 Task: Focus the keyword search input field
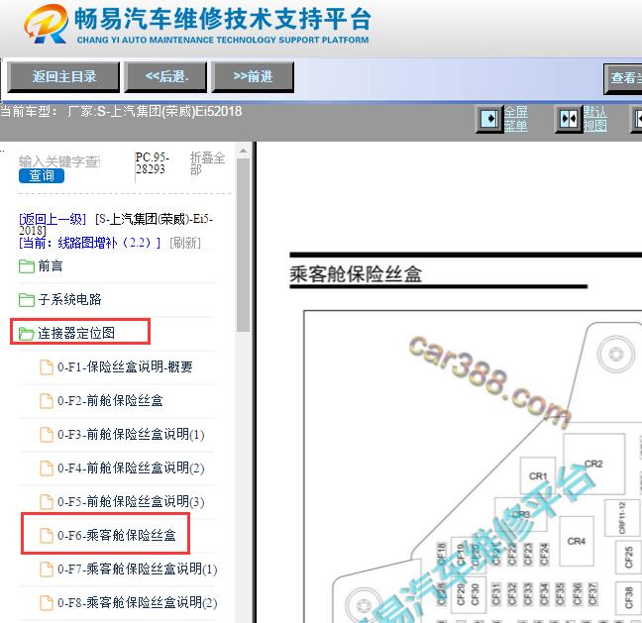pyautogui.click(x=59, y=161)
